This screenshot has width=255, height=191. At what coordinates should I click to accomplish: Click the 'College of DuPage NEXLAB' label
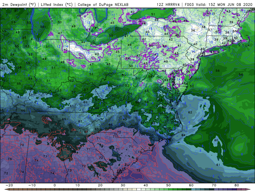(103, 4)
